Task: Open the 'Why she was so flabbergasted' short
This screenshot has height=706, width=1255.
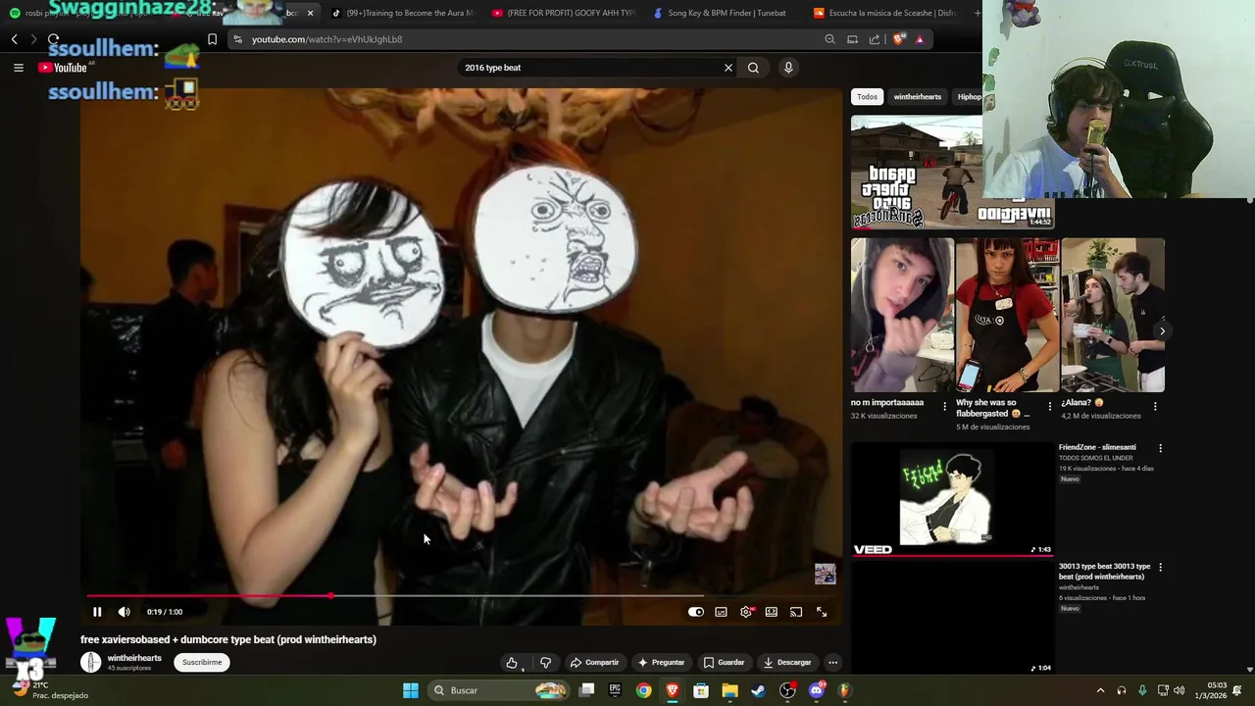Action: point(1007,315)
